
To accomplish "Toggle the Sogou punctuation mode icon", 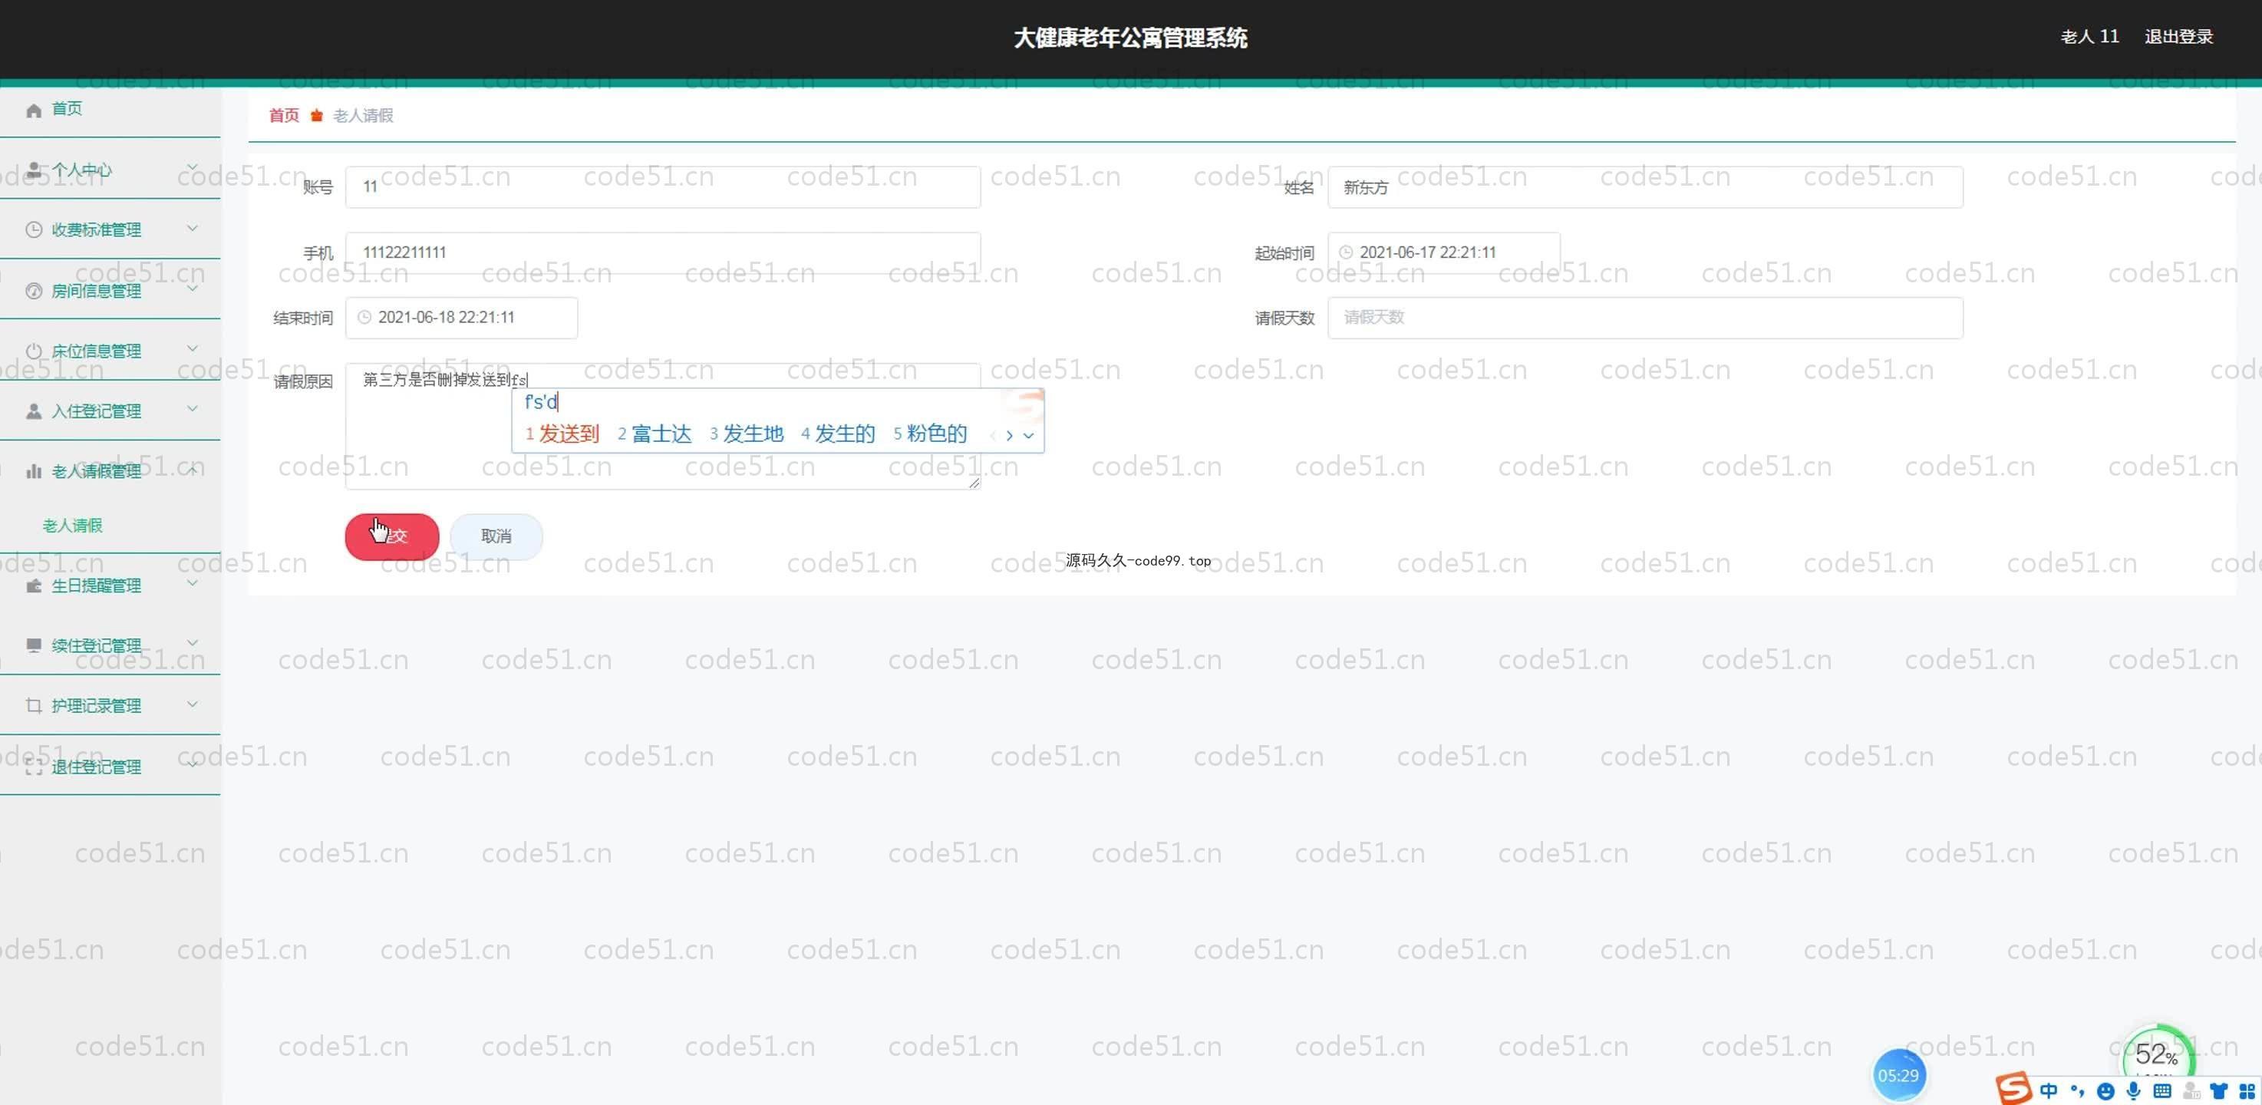I will [x=2077, y=1091].
